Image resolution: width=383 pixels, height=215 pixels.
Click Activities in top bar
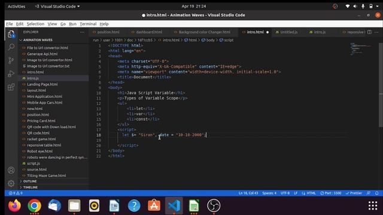click(x=16, y=7)
